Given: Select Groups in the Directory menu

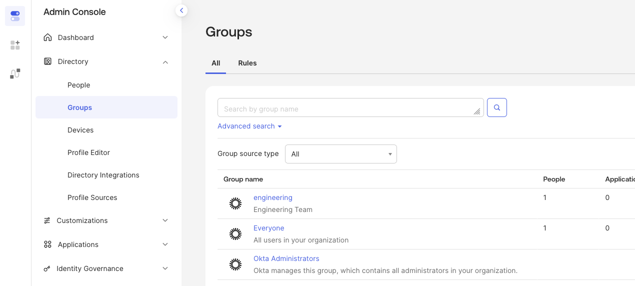Looking at the screenshot, I should tap(106, 107).
